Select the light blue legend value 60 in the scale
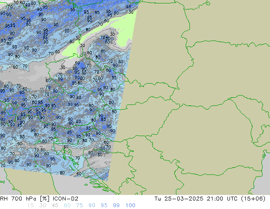270x209 pixels. coord(67,206)
